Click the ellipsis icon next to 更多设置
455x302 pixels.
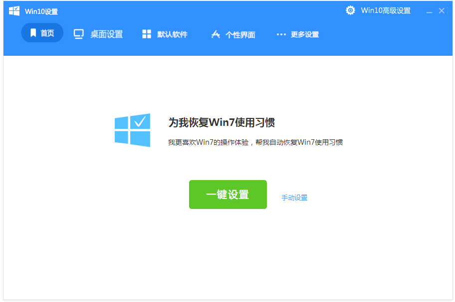281,34
